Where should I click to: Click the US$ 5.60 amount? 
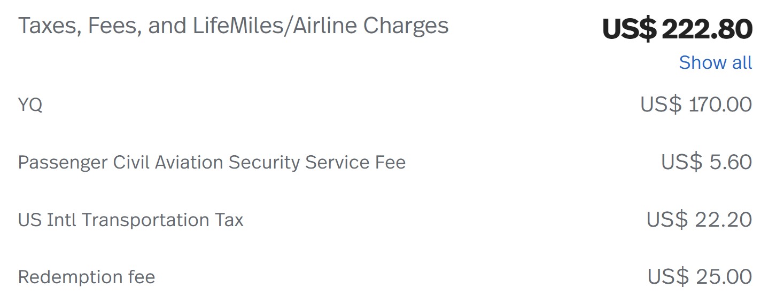[x=707, y=162]
